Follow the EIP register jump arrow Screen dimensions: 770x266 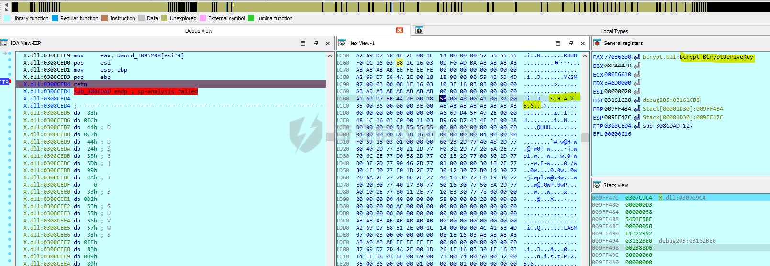pos(637,126)
